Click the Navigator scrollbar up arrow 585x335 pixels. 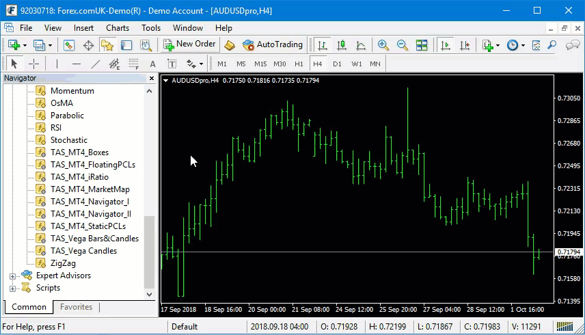[149, 91]
